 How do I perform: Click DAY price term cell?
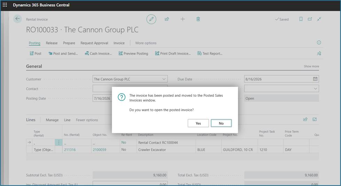296,149
